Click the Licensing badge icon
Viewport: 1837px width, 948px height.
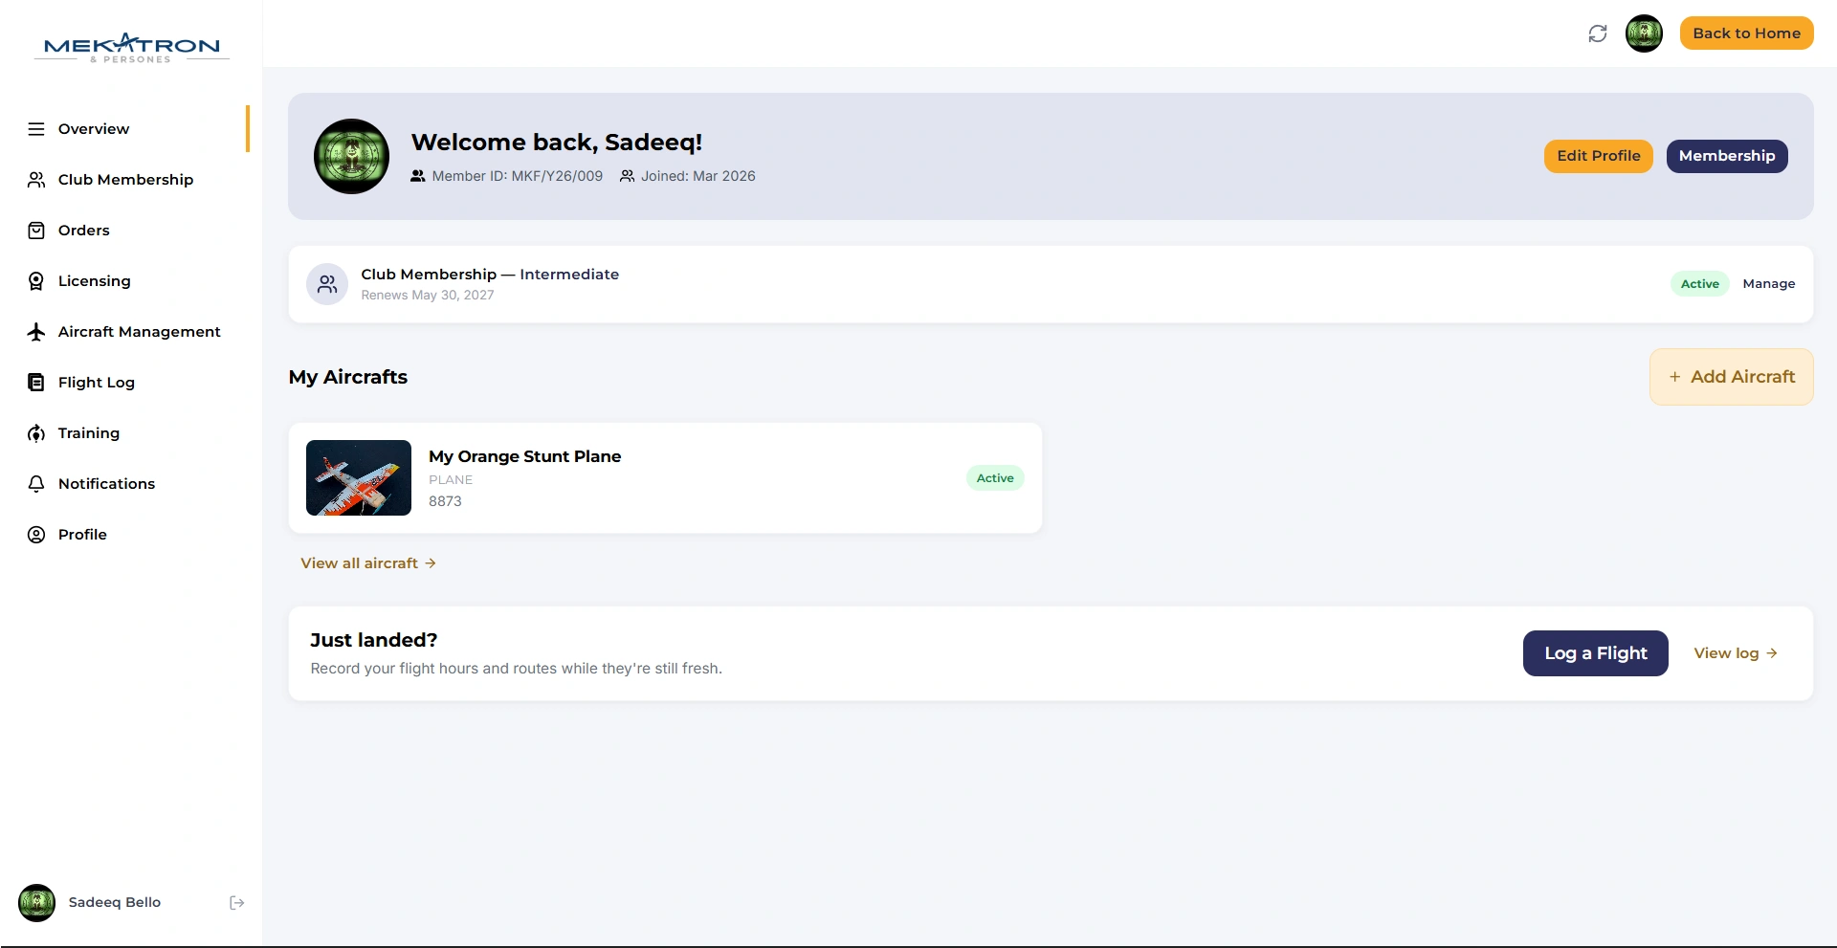coord(36,281)
